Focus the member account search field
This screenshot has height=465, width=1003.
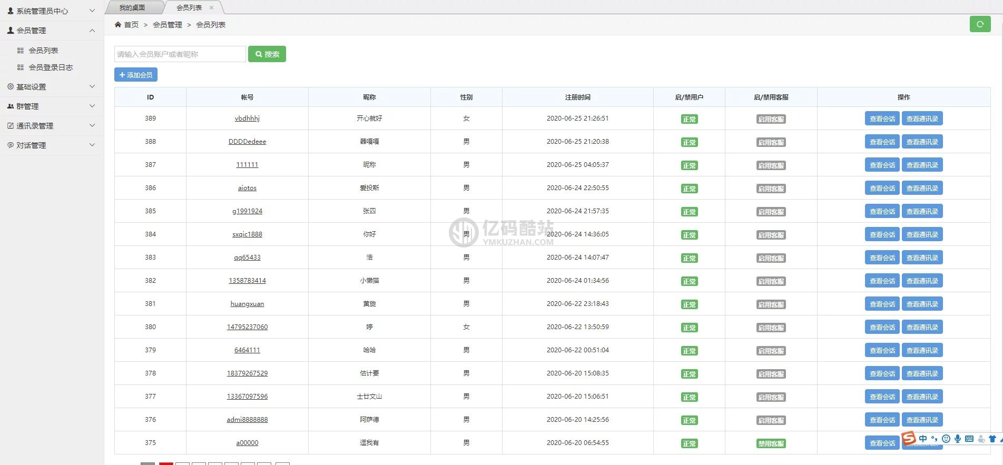(x=180, y=54)
